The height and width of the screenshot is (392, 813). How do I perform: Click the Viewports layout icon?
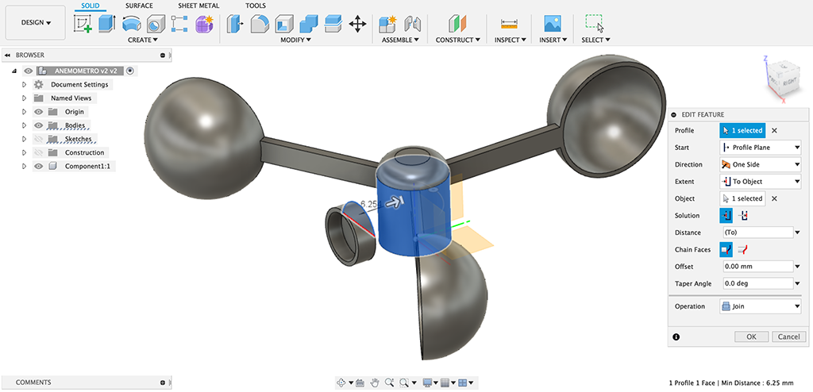pos(463,382)
